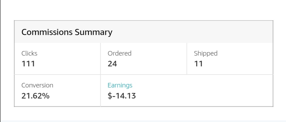Viewport: 286px width, 122px height.
Task: Click the $-14.13 earnings amount
Action: click(x=122, y=96)
